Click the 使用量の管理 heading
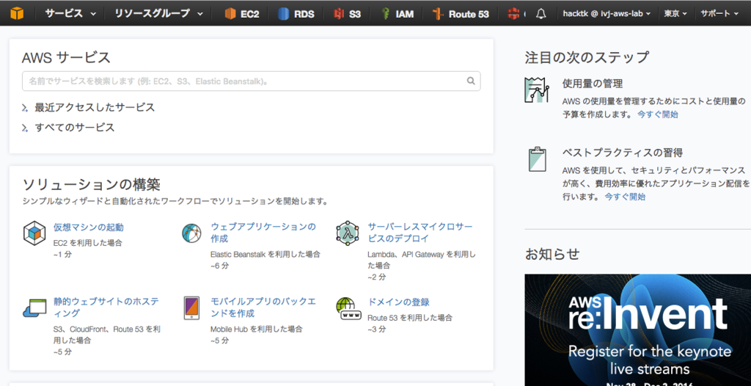This screenshot has height=386, width=751. [x=593, y=84]
